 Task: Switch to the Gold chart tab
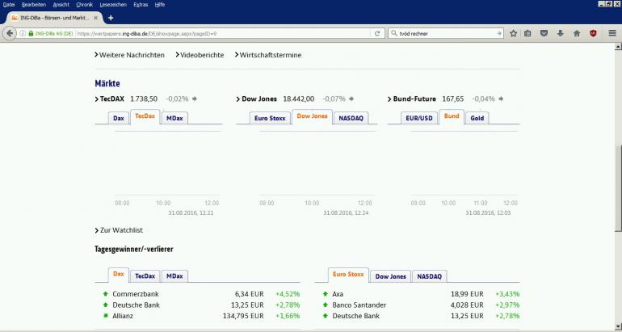click(x=477, y=118)
